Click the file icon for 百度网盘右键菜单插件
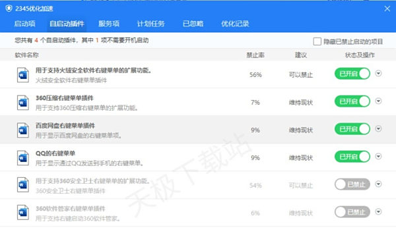 tap(23, 130)
